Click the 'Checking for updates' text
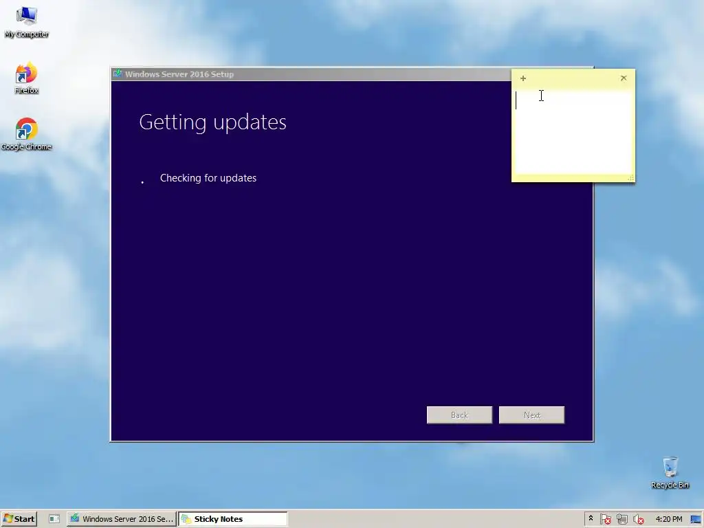 click(x=208, y=178)
